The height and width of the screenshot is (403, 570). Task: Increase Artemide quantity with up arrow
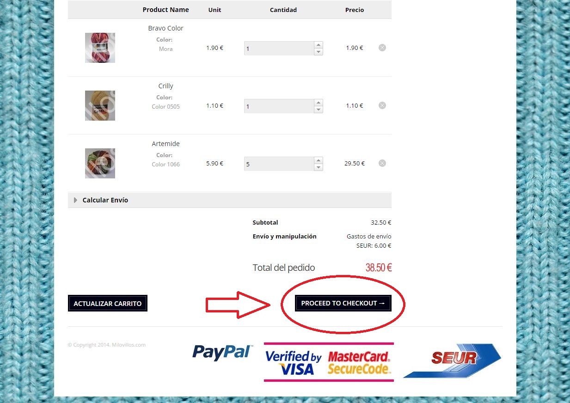[x=318, y=160]
